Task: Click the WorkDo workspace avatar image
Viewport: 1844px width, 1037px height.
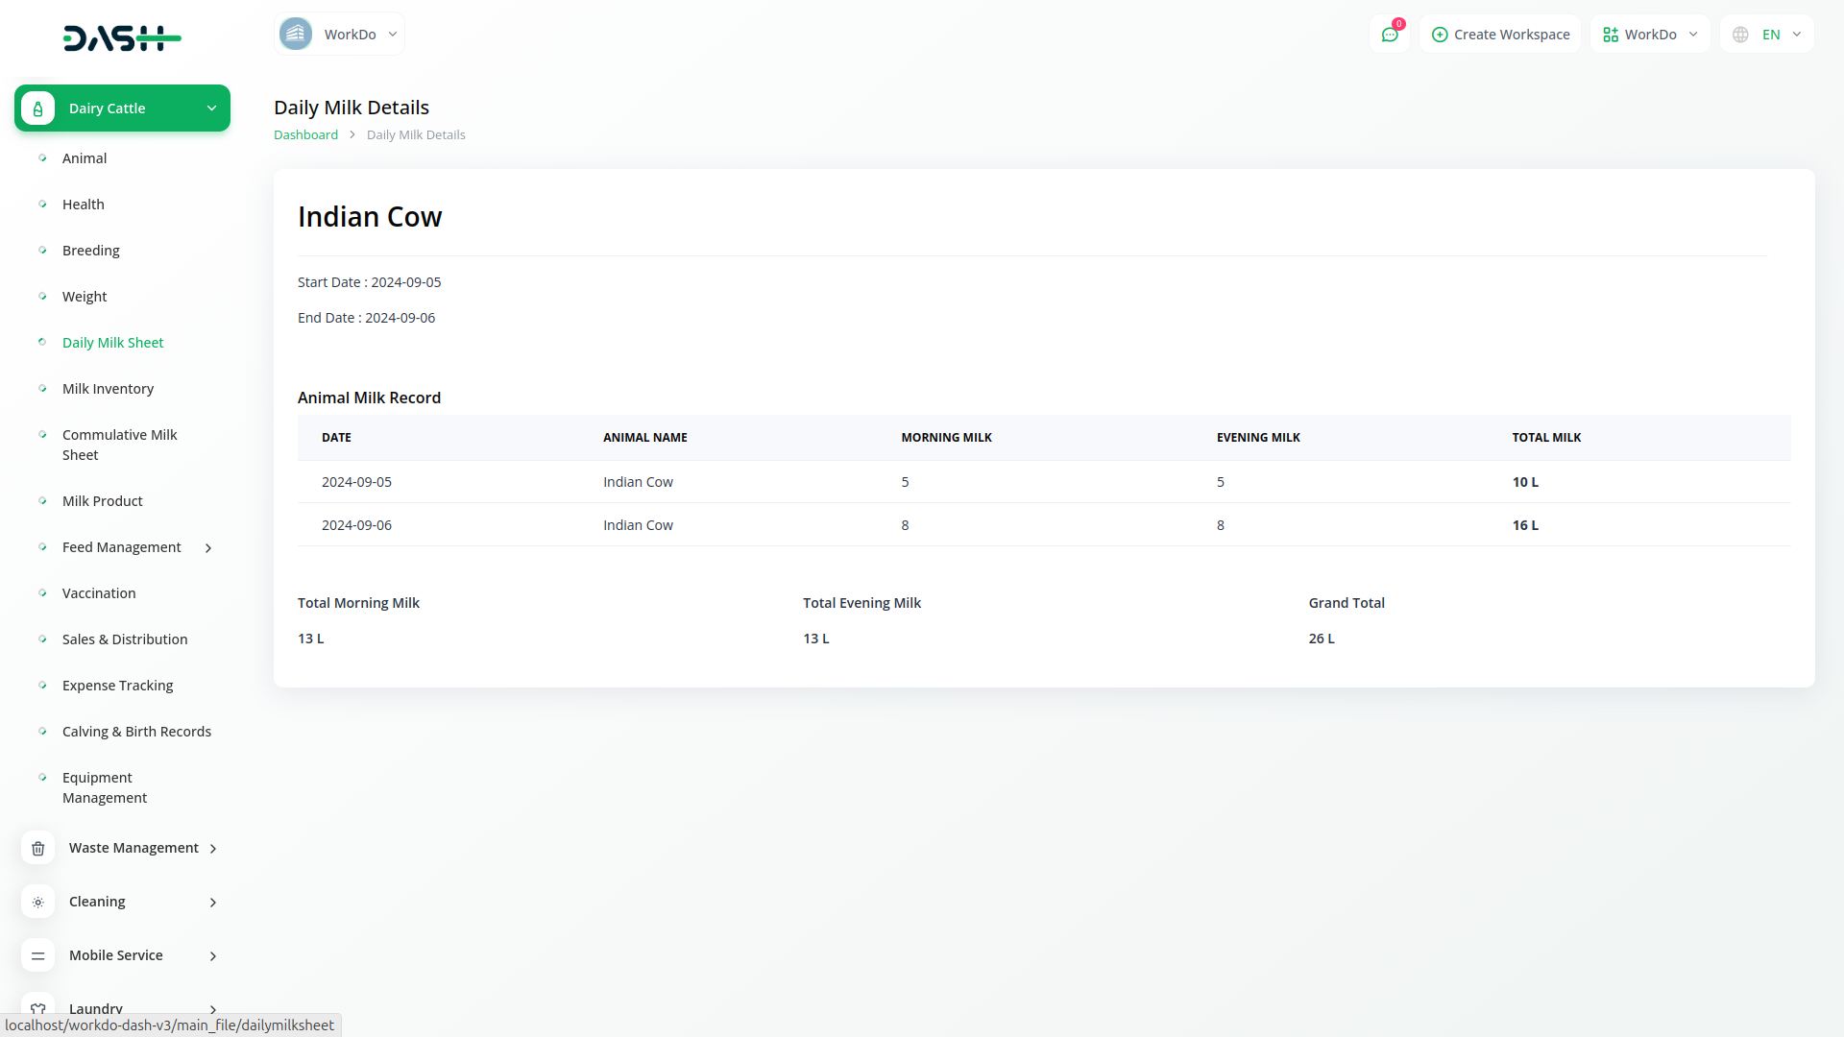Action: (x=296, y=35)
